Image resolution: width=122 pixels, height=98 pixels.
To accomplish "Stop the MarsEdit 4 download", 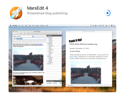I will [108, 13].
